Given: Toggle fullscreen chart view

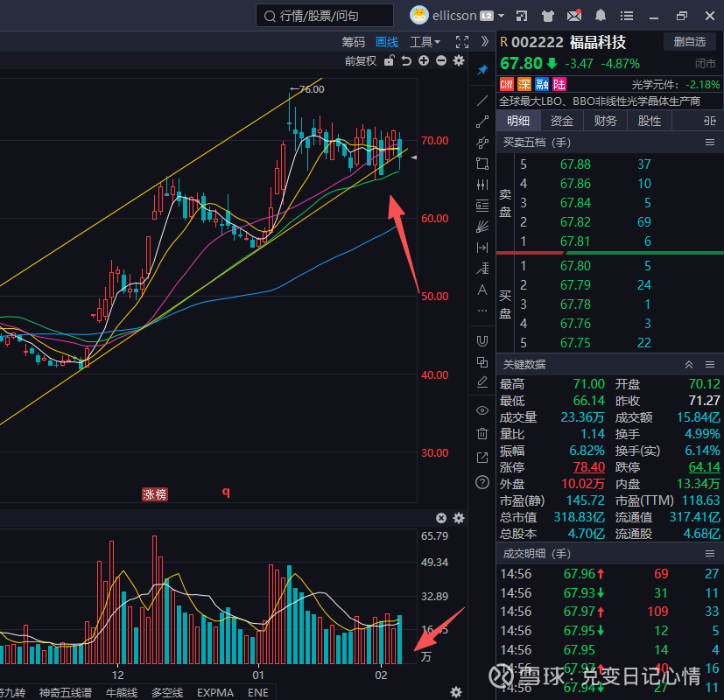Looking at the screenshot, I should tap(462, 41).
